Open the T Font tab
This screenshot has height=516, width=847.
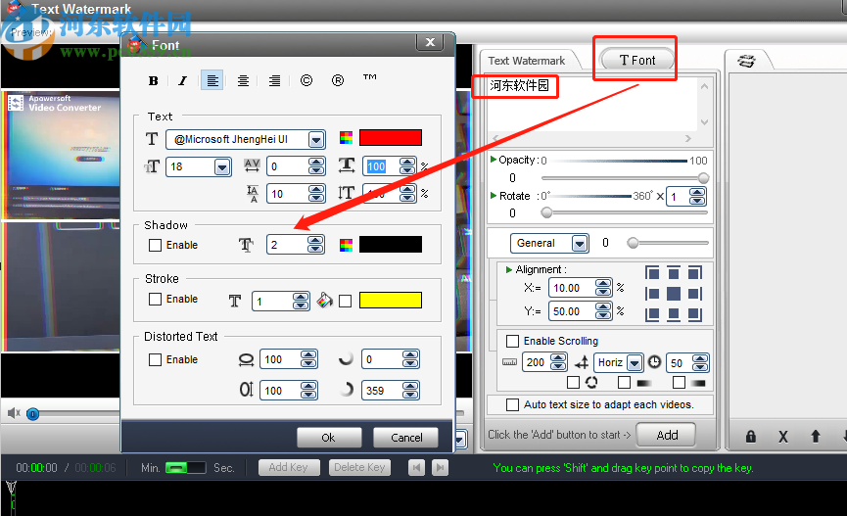pyautogui.click(x=637, y=60)
